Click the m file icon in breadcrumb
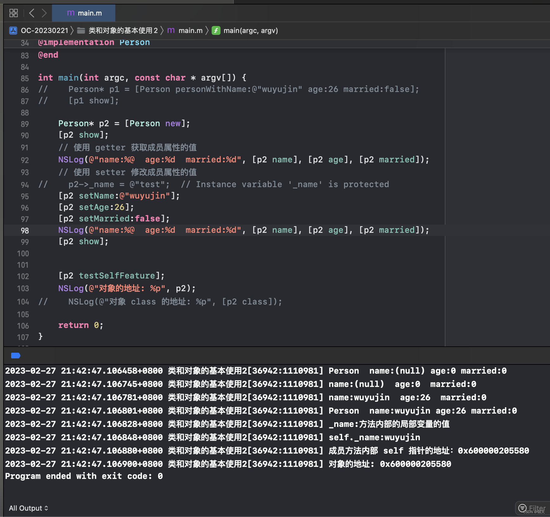 tap(171, 30)
